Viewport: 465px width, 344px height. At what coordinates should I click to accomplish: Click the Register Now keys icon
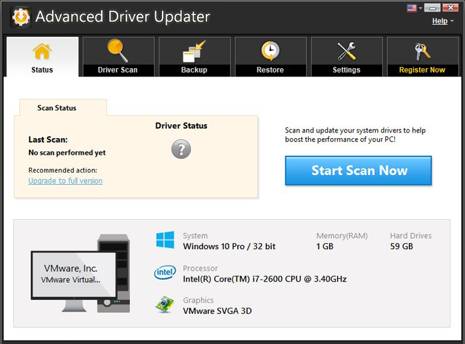click(x=422, y=52)
